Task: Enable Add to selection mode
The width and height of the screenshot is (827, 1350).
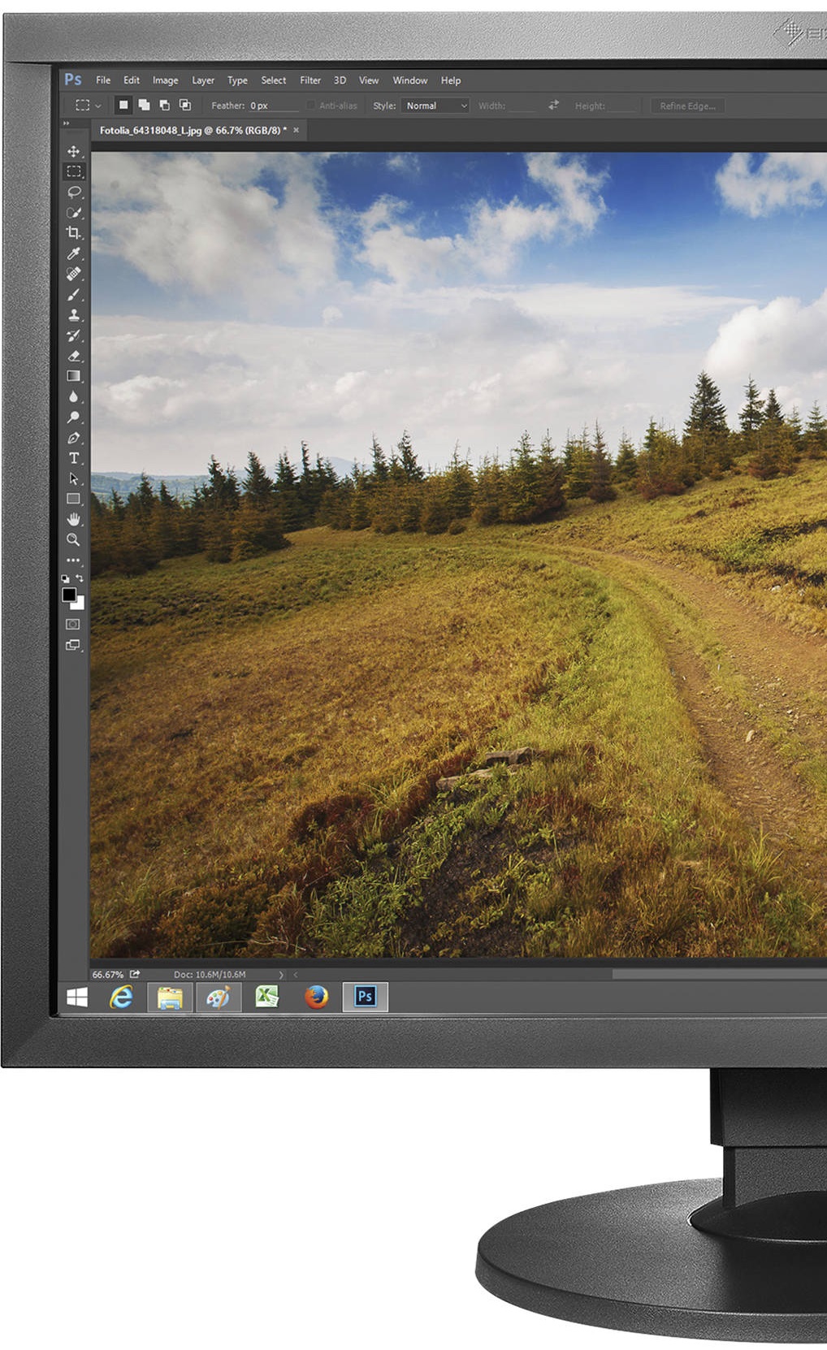Action: [144, 105]
